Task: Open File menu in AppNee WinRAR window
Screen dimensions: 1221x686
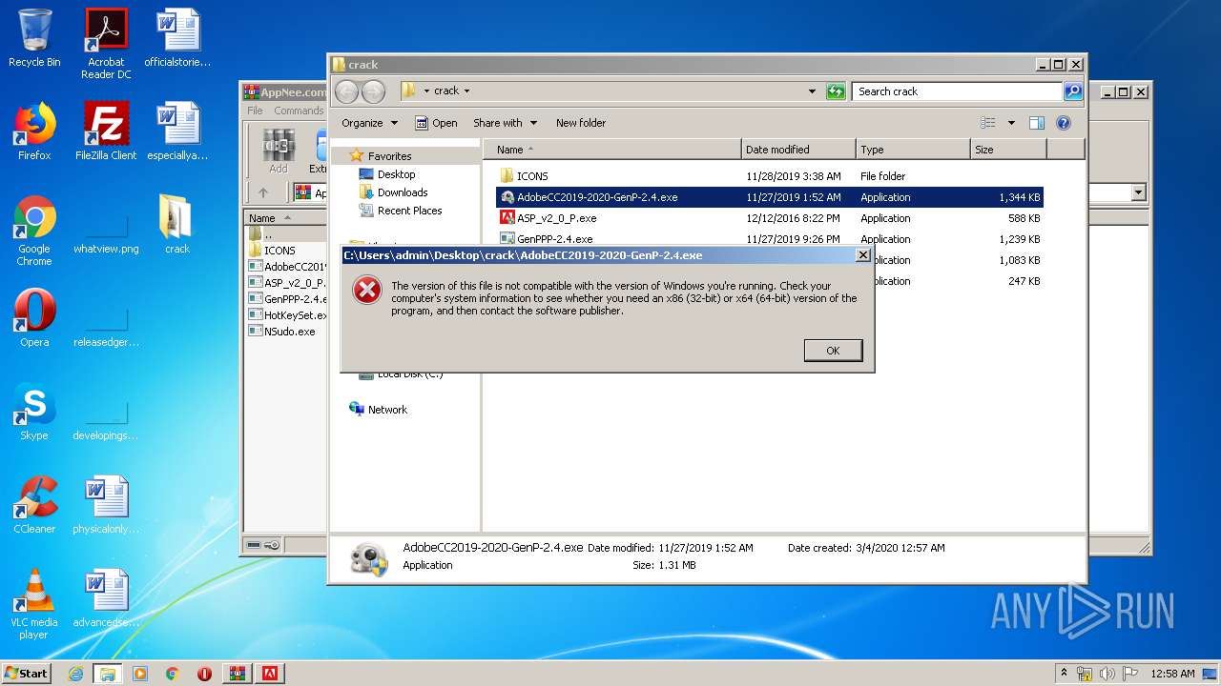Action: coord(255,111)
